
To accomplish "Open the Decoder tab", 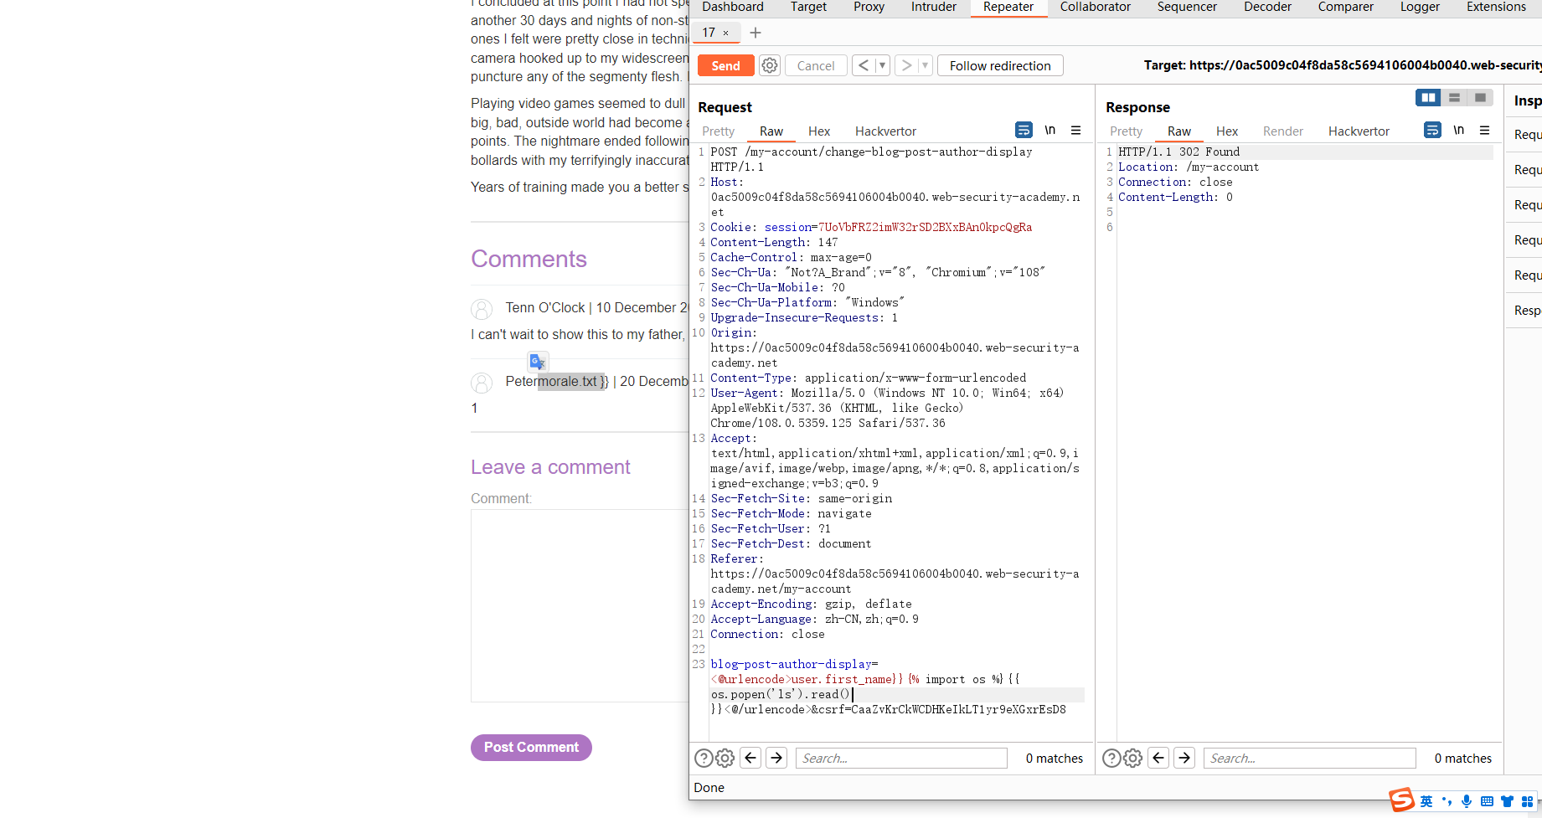I will tap(1267, 7).
